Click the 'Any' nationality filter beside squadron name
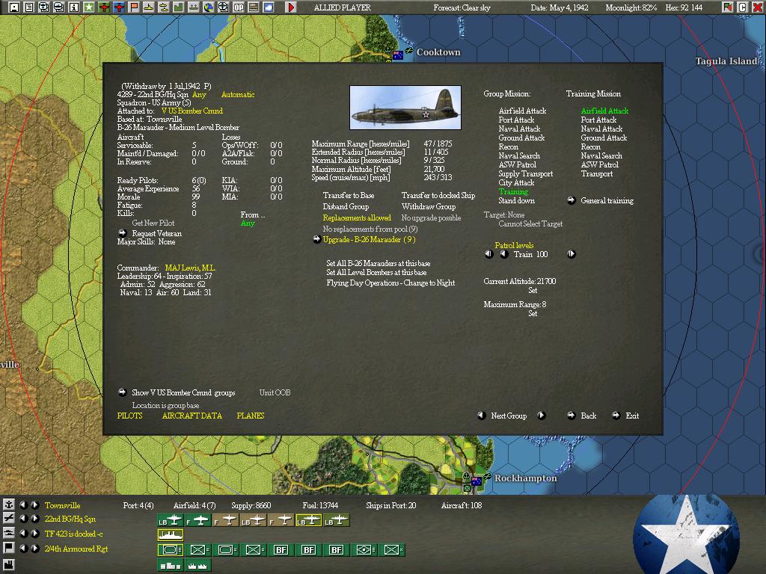Screen dimensions: 766x574 (199, 95)
